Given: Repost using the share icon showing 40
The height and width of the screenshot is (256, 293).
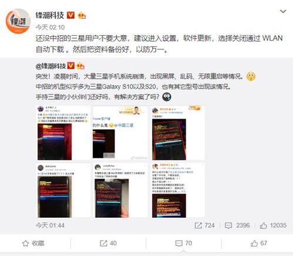Looking at the screenshot, I should pos(108,243).
